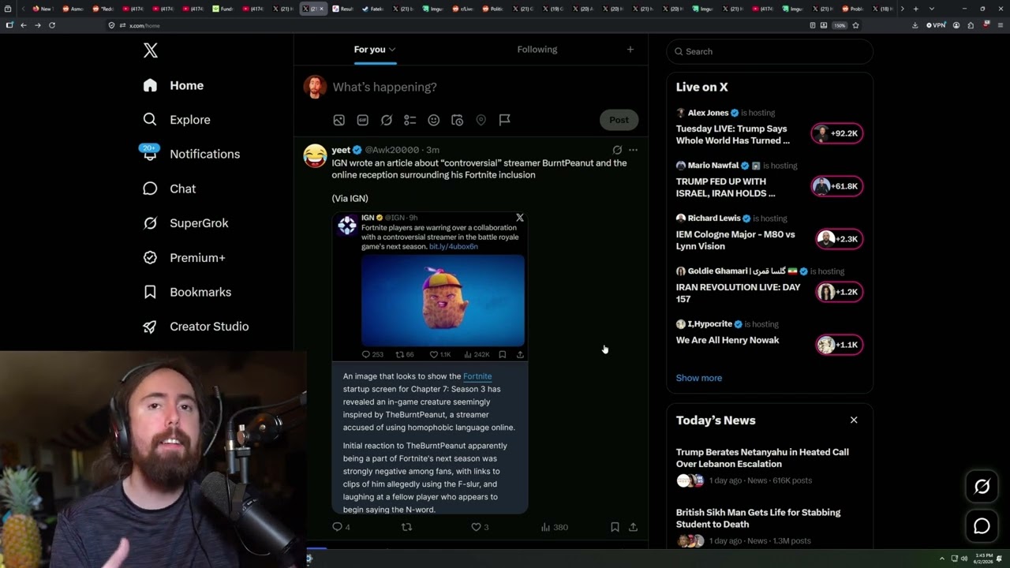Open SuperGrok in the sidebar
Image resolution: width=1010 pixels, height=568 pixels.
click(185, 223)
